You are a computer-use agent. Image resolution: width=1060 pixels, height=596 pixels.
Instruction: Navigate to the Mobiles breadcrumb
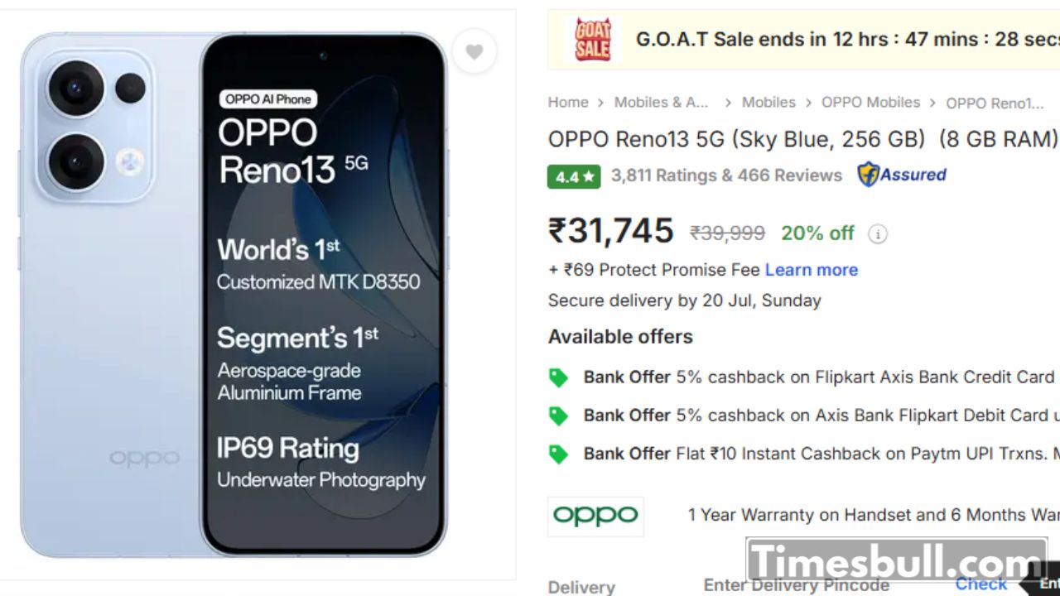[x=768, y=103]
